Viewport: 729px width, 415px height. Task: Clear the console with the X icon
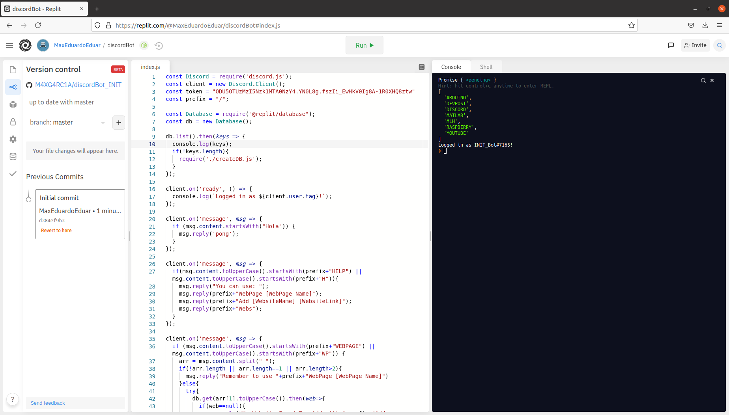tap(712, 80)
